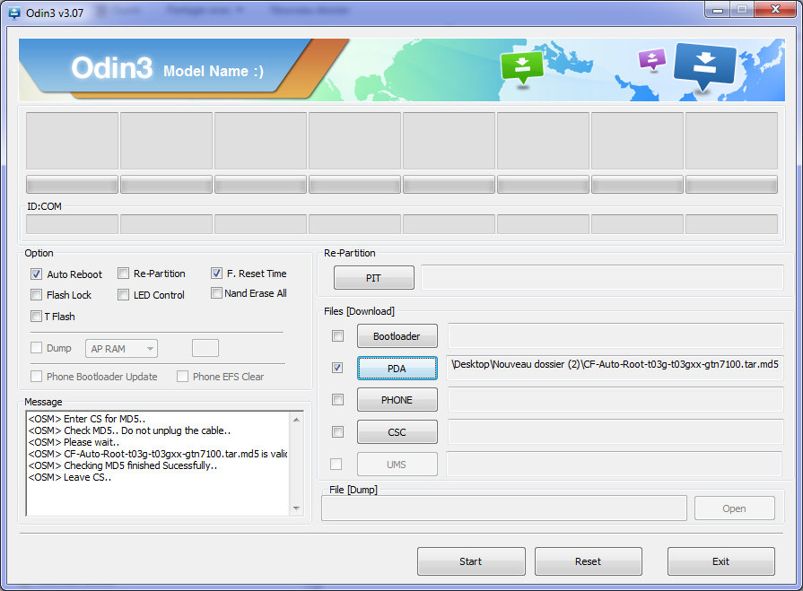
Task: Click the CSC file path field
Action: pyautogui.click(x=615, y=432)
